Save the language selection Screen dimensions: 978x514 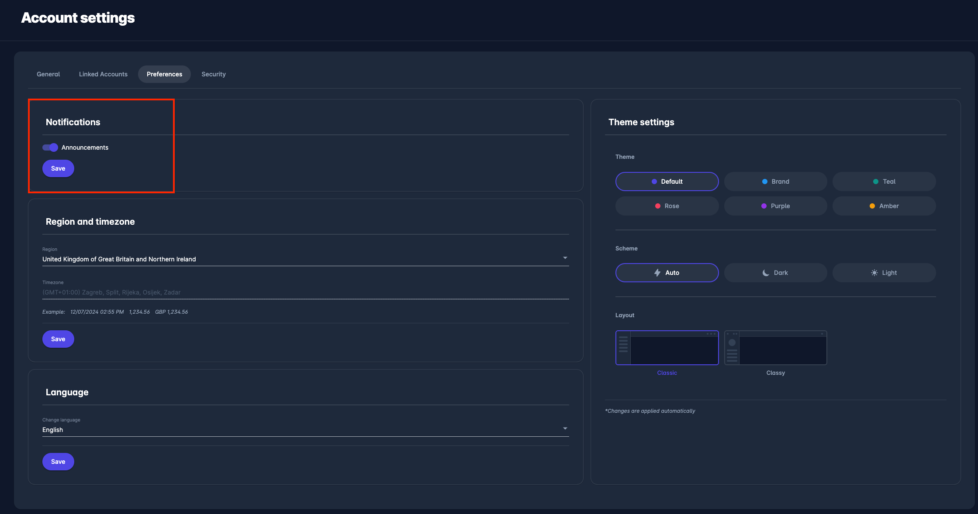pos(58,461)
